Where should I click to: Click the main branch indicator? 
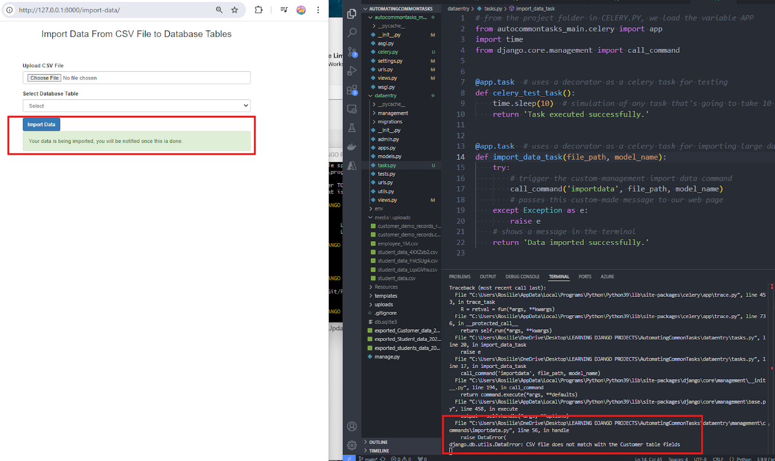point(368,458)
